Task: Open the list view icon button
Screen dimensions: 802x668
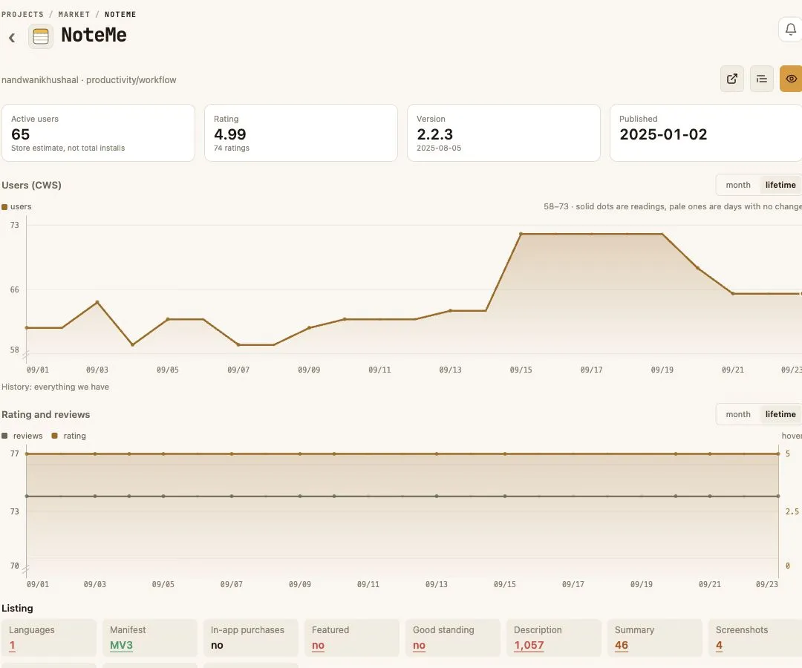Action: coord(762,79)
